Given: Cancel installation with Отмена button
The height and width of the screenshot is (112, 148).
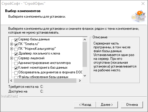Looking at the screenshot, I should point(132,105).
